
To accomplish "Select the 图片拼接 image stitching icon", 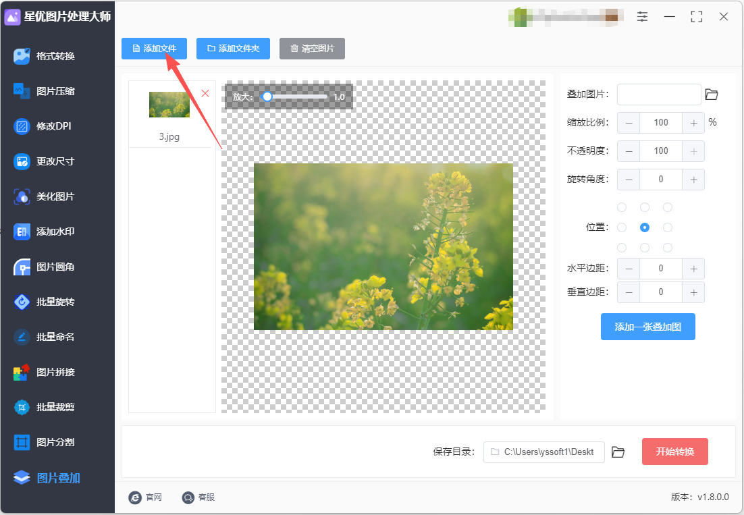I will pos(22,372).
